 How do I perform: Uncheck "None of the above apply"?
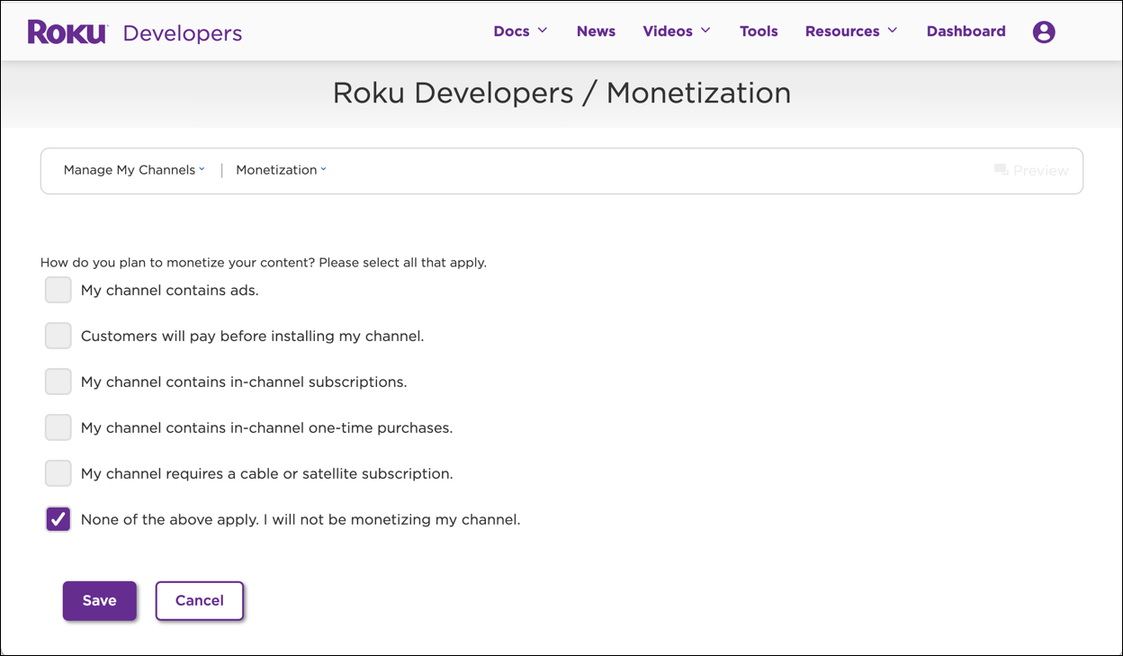[x=58, y=519]
